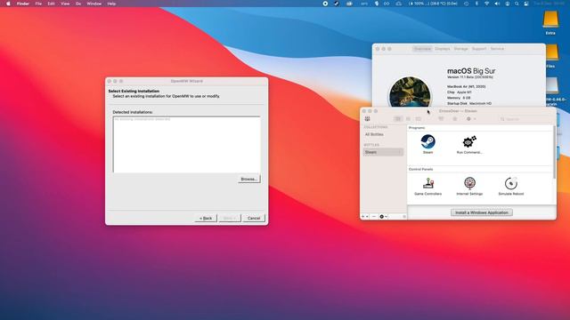Click the Time Machine clock icon in menu bar

click(467, 4)
